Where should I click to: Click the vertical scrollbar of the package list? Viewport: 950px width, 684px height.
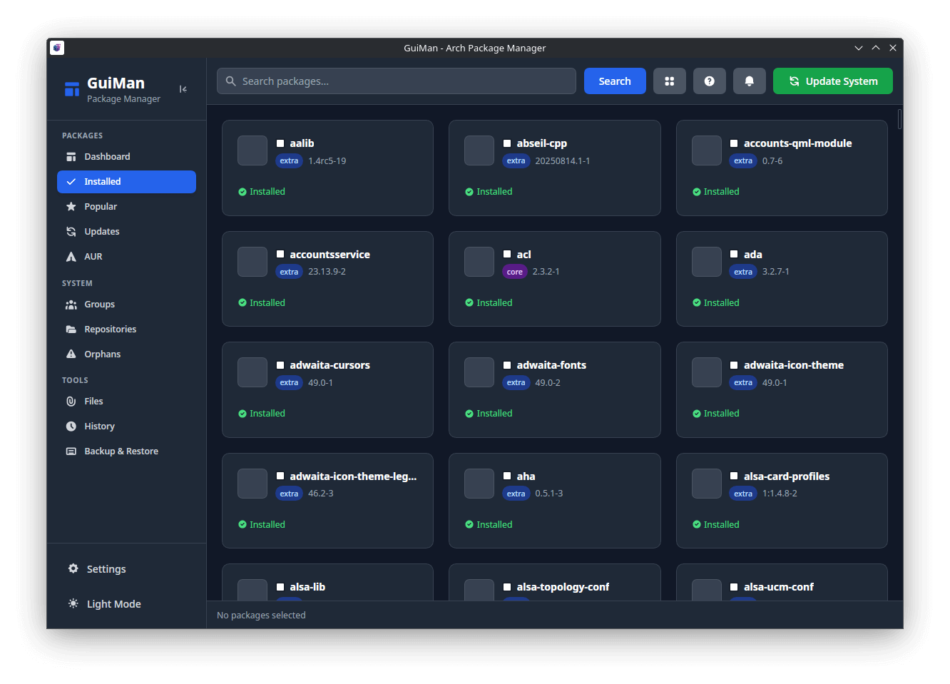coord(899,120)
